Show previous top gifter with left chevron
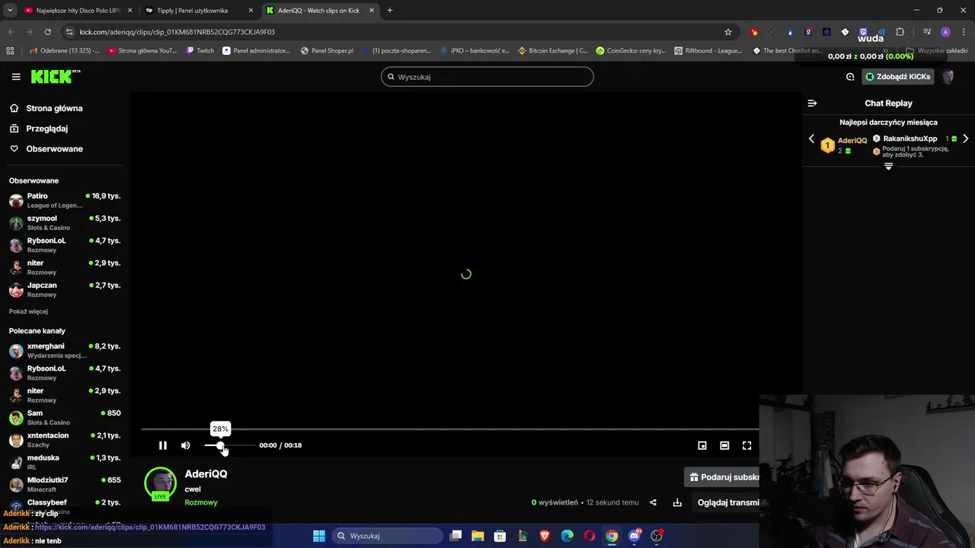 click(811, 139)
